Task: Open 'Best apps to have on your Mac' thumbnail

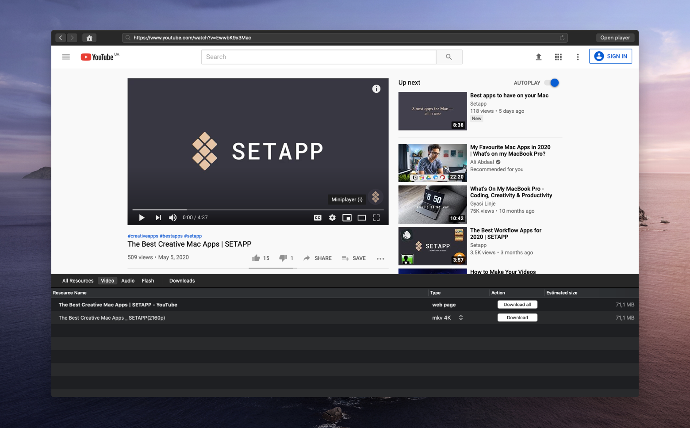Action: (433, 111)
